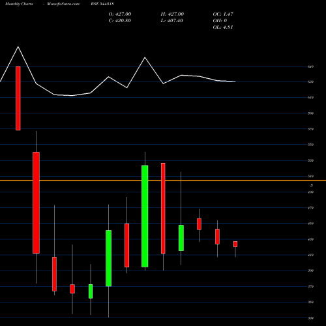Viewport: 326px width, 326px height.
Task: Open the MunafaSutra.com label
Action: click(x=63, y=4)
